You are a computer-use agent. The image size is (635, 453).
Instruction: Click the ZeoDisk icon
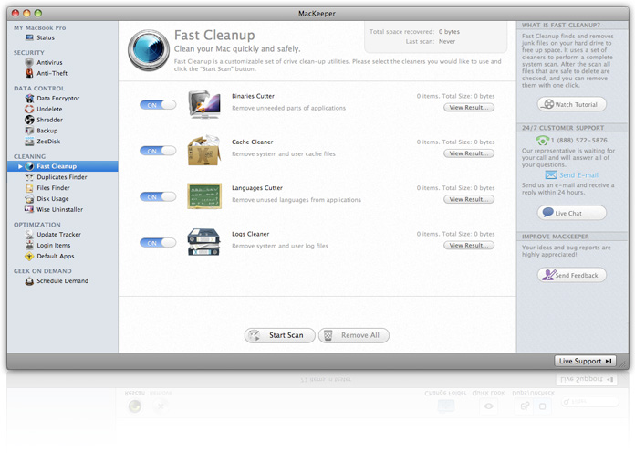29,142
